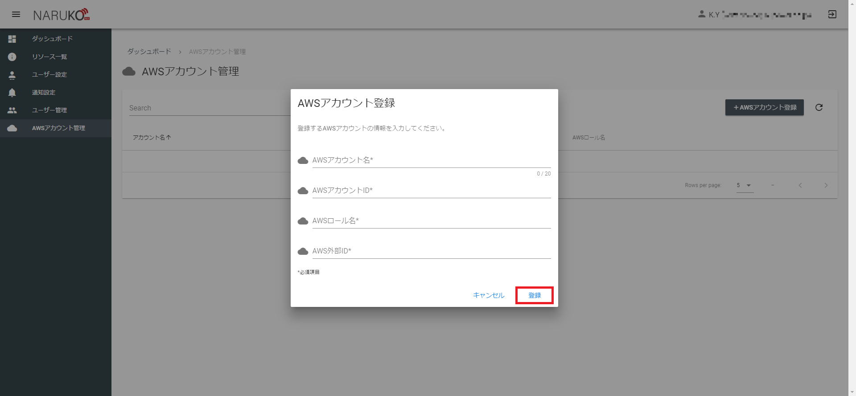Click the +AWSアカウント登録 button

coord(765,107)
